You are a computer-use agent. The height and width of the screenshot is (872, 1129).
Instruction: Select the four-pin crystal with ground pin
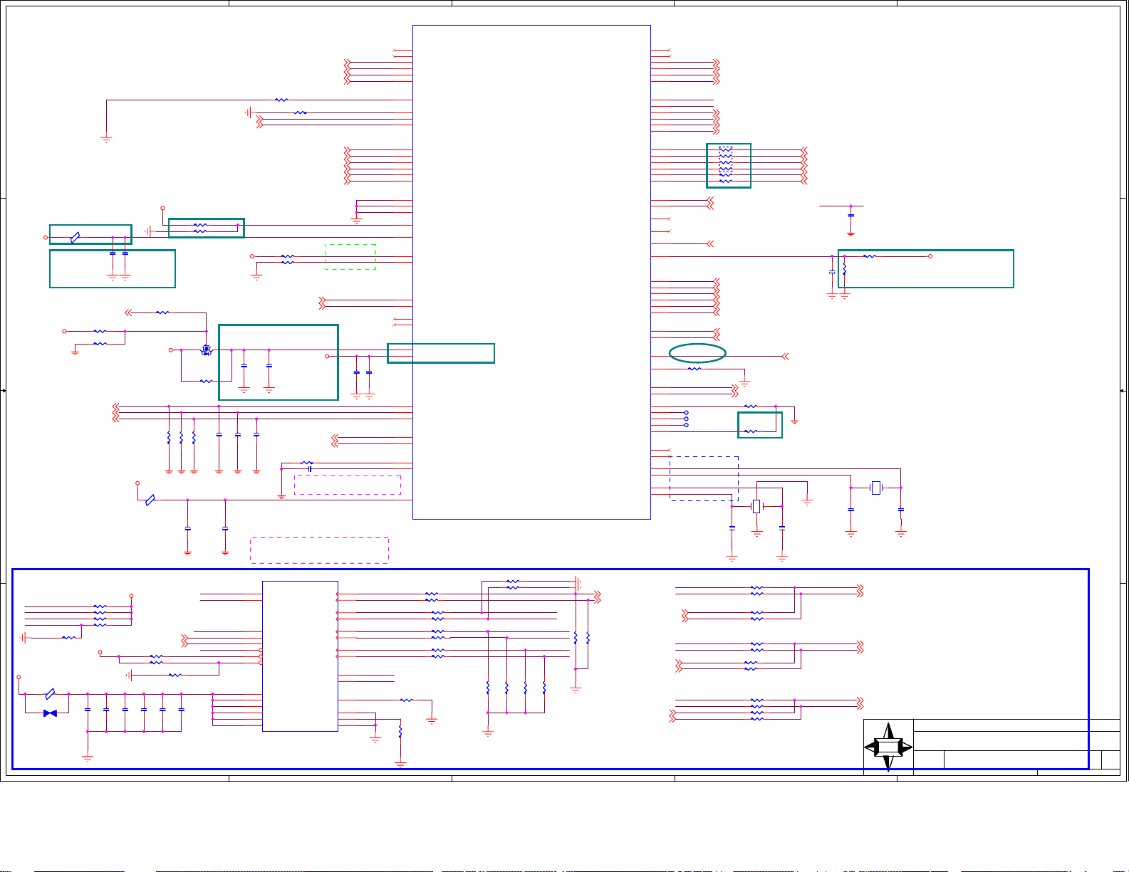[x=756, y=506]
